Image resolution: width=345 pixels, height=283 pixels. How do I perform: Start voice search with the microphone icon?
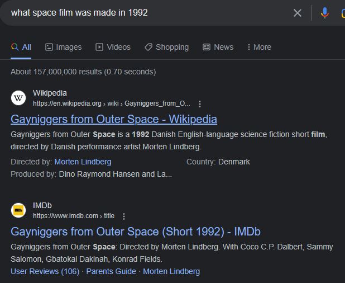[x=325, y=13]
